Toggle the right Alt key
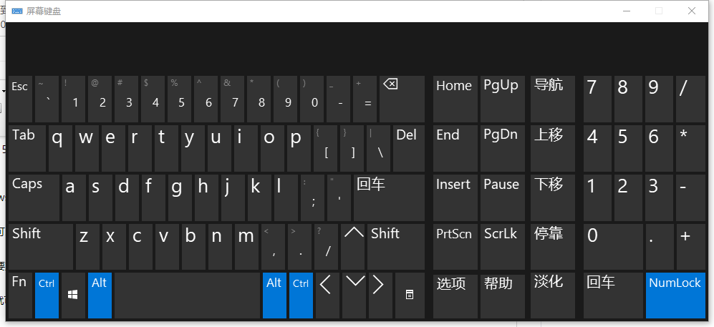 click(x=274, y=295)
